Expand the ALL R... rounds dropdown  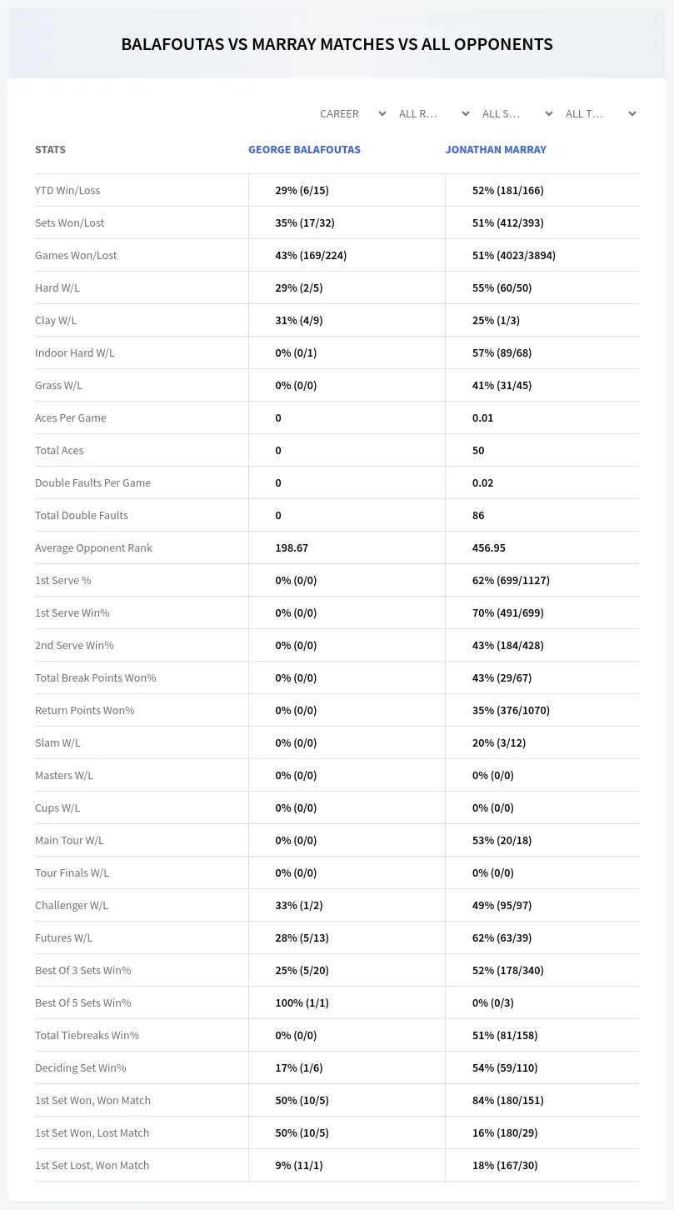click(x=432, y=113)
